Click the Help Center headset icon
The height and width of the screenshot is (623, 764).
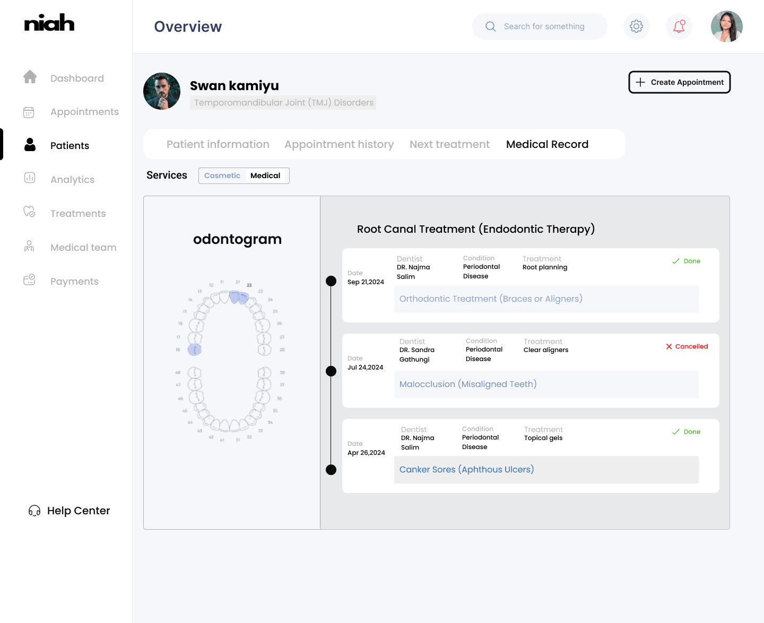coord(34,511)
